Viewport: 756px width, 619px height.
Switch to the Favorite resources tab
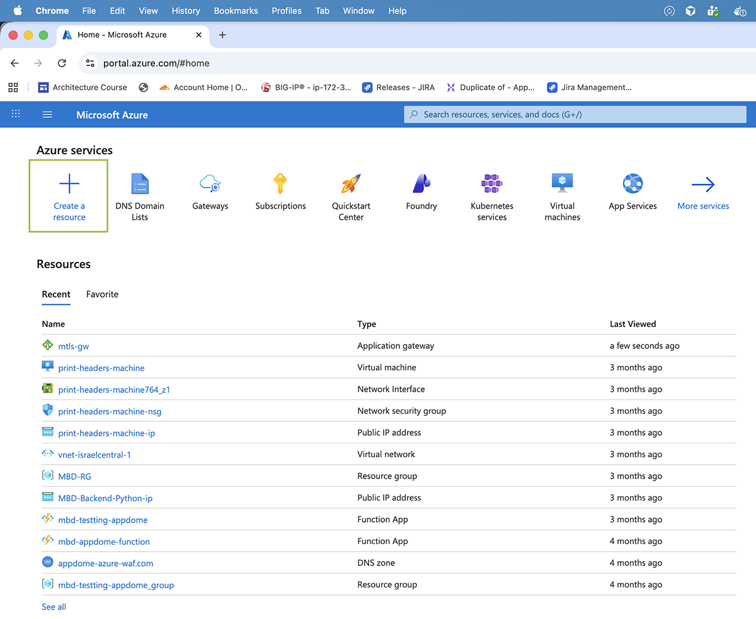click(x=102, y=294)
